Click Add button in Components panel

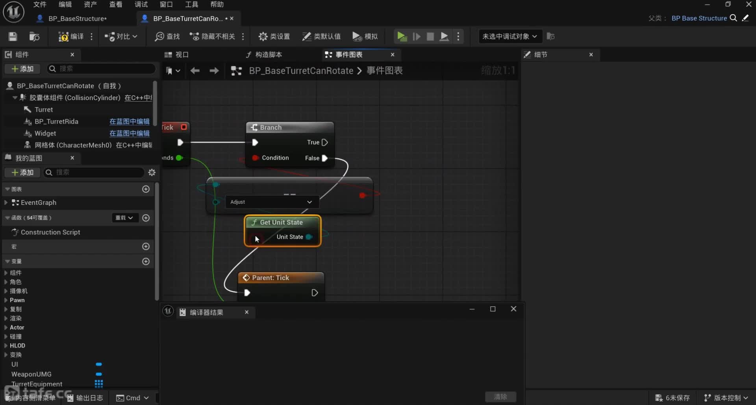22,69
